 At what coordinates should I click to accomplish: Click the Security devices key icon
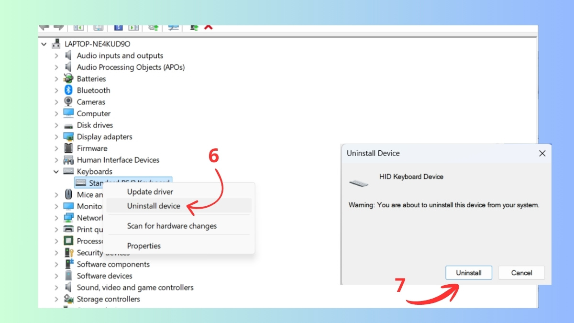(68, 253)
